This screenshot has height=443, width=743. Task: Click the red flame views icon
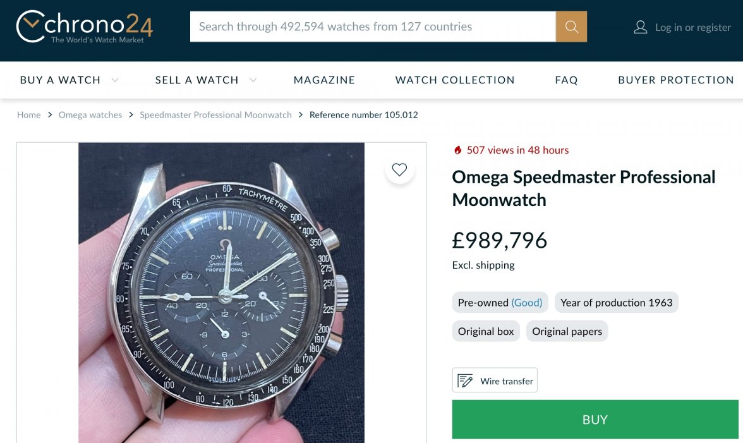(458, 150)
